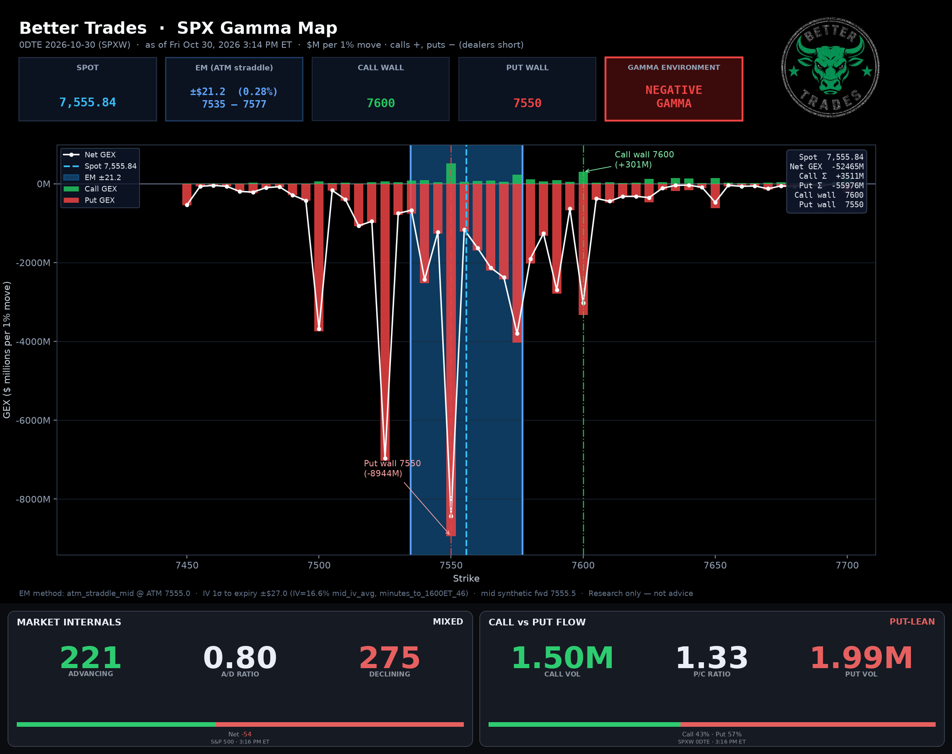Click the PUT-LEAN status label
Viewport: 952px width, 754px height.
pos(912,622)
